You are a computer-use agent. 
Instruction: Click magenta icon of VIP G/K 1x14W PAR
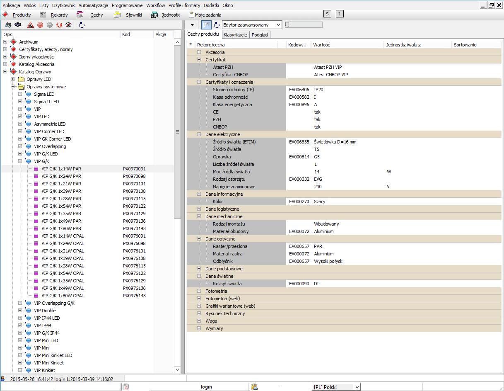(36, 169)
